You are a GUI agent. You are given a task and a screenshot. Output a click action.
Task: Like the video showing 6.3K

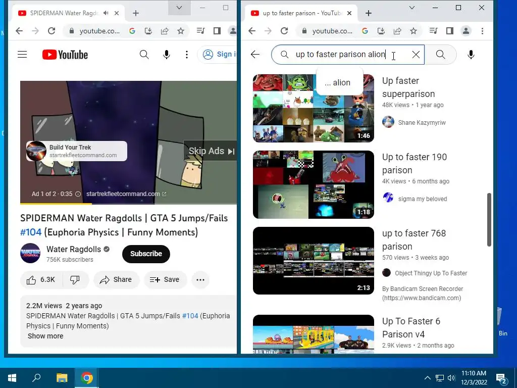pos(41,280)
